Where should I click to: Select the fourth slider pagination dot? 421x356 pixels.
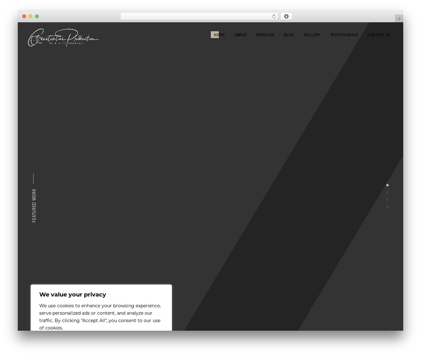(x=387, y=207)
